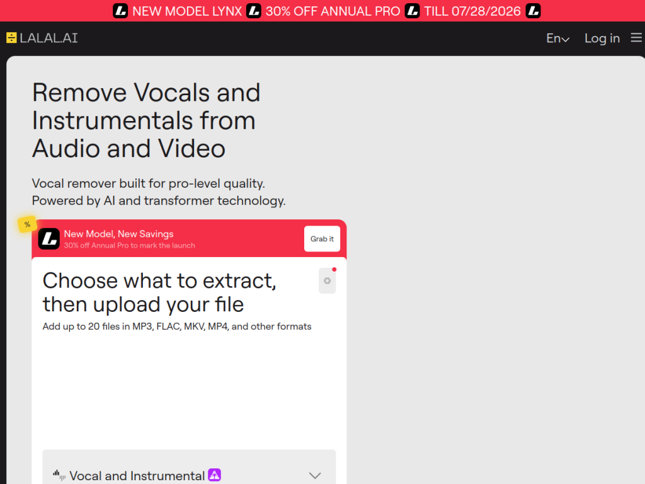
Task: Click the 'New Model, New Savings' promo title
Action: pyautogui.click(x=118, y=234)
